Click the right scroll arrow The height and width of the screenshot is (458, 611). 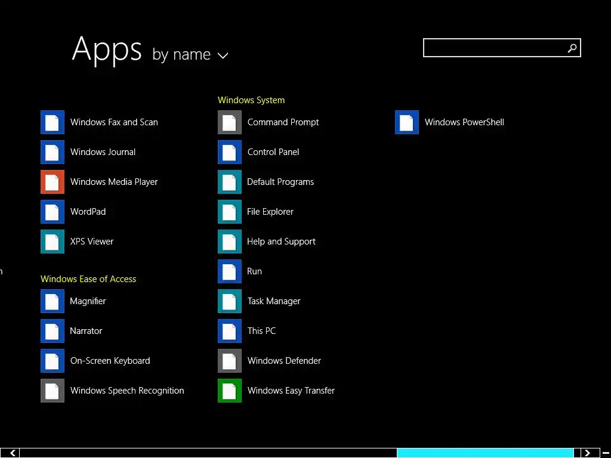[x=587, y=453]
